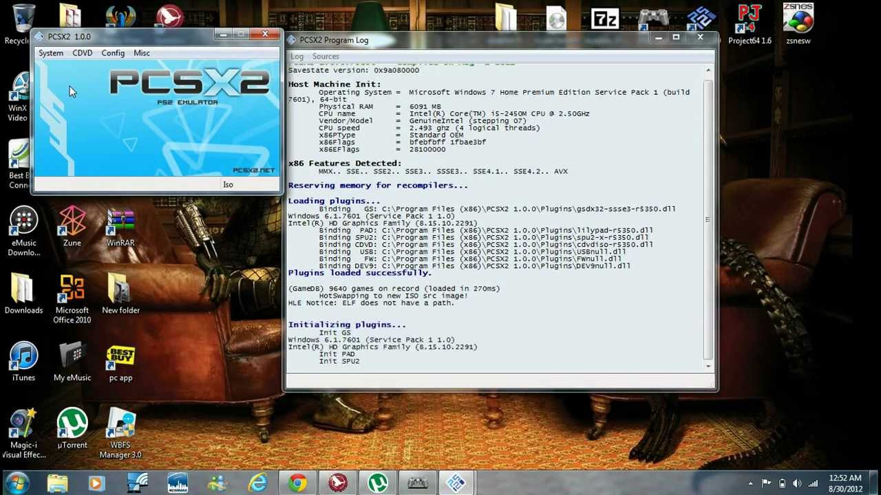
Task: Select the disc image file on desktop
Action: click(556, 18)
